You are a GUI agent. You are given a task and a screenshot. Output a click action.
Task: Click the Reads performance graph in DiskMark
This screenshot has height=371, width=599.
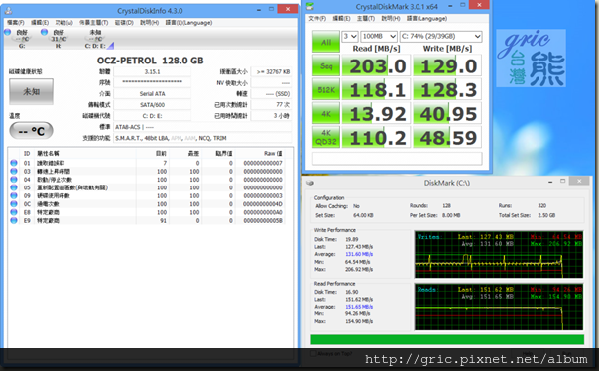(x=499, y=307)
